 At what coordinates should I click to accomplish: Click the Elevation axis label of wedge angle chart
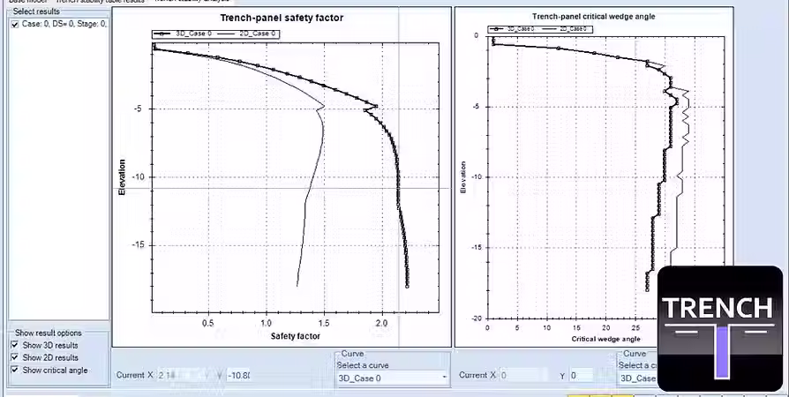[463, 177]
